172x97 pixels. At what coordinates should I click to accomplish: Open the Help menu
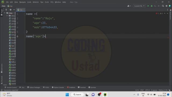point(64,2)
